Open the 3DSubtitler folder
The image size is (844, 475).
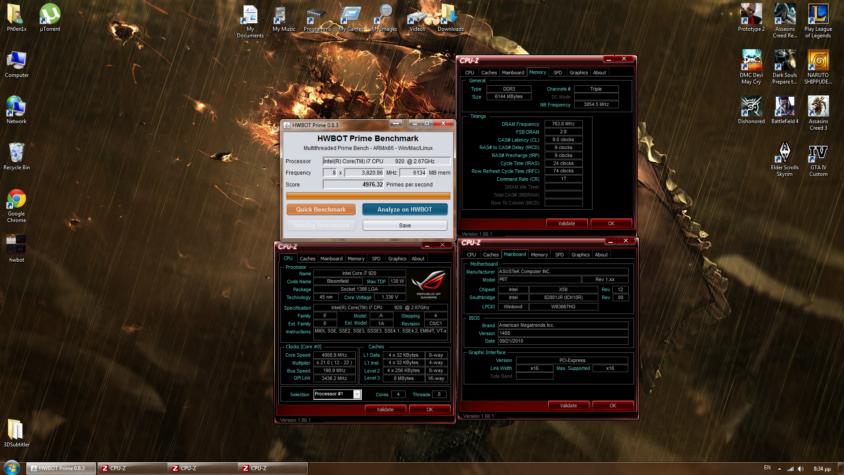(x=17, y=433)
